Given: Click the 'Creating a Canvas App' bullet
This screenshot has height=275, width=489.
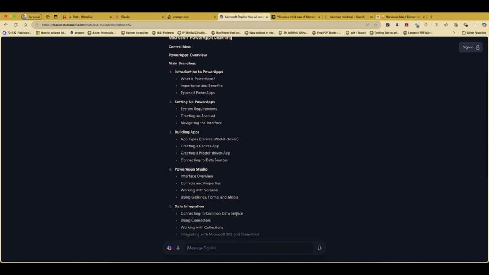Looking at the screenshot, I should pos(199,146).
